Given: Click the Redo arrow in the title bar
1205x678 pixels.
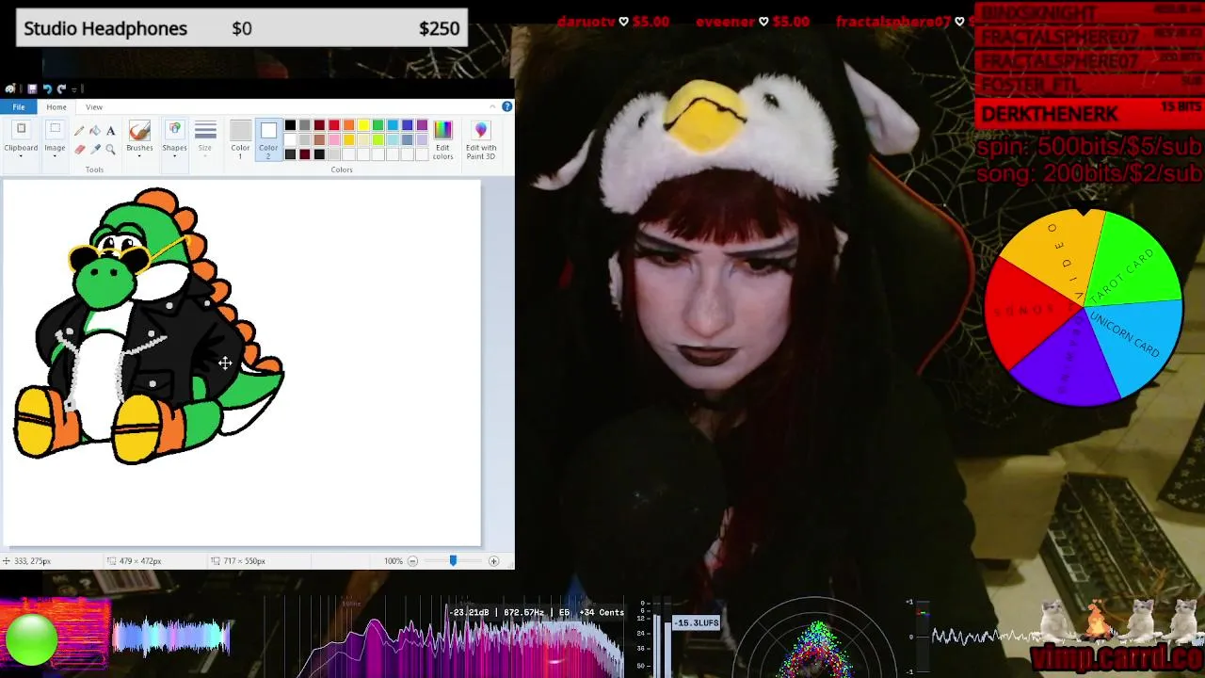Looking at the screenshot, I should click(x=61, y=89).
